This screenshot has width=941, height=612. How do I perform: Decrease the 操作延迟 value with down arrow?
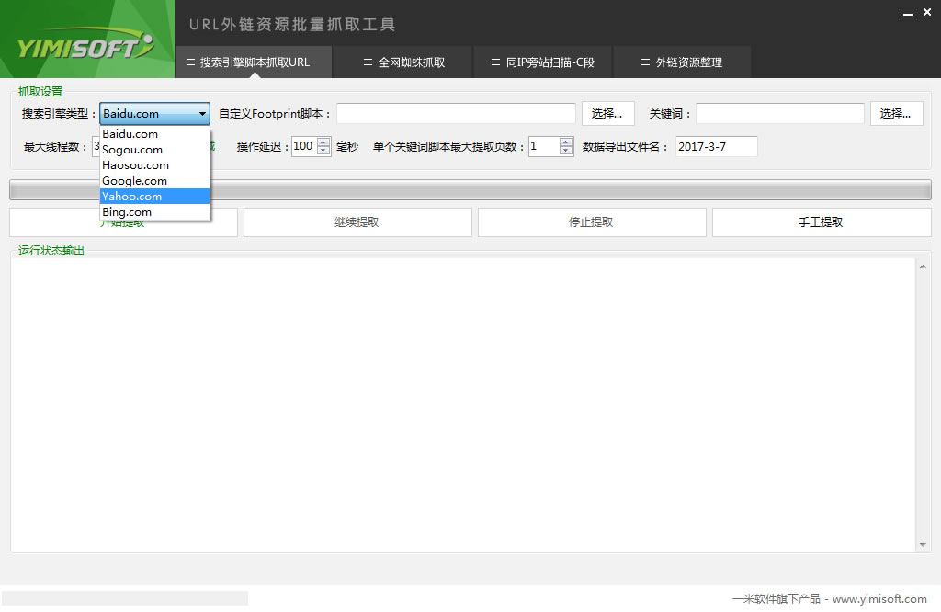pyautogui.click(x=323, y=151)
